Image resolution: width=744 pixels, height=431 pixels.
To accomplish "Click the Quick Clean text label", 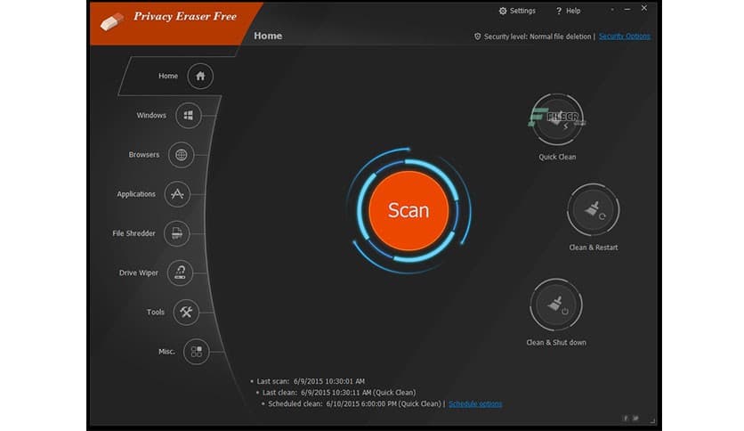I will click(x=557, y=157).
